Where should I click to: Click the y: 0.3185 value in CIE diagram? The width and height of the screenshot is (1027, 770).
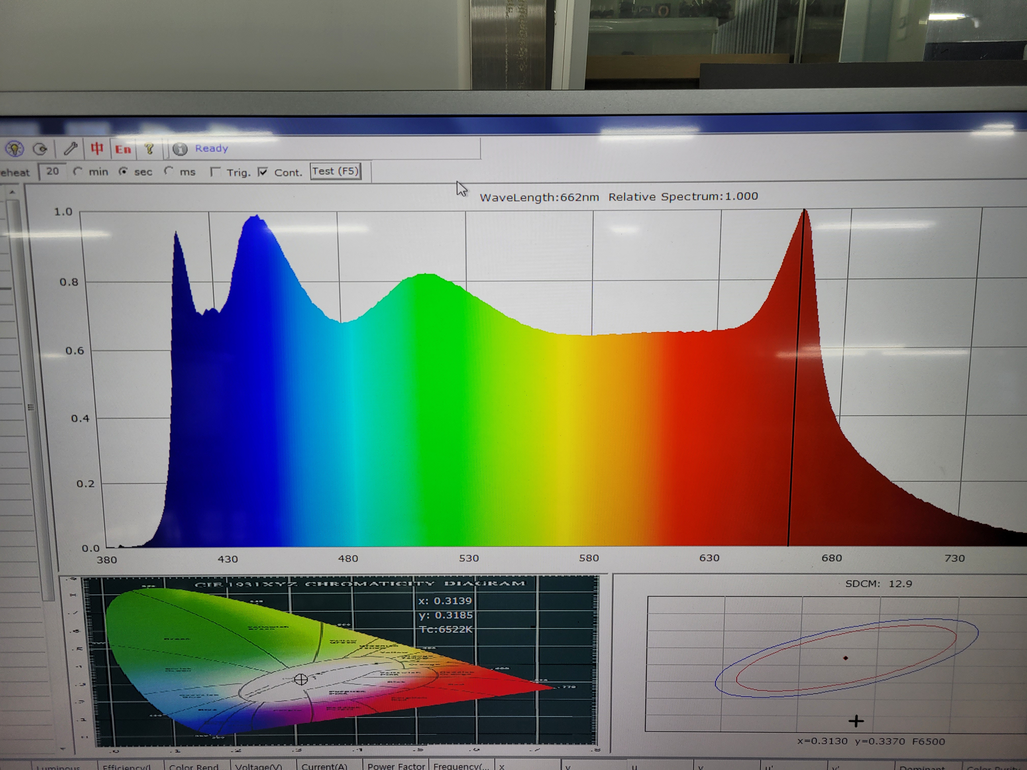(x=445, y=615)
